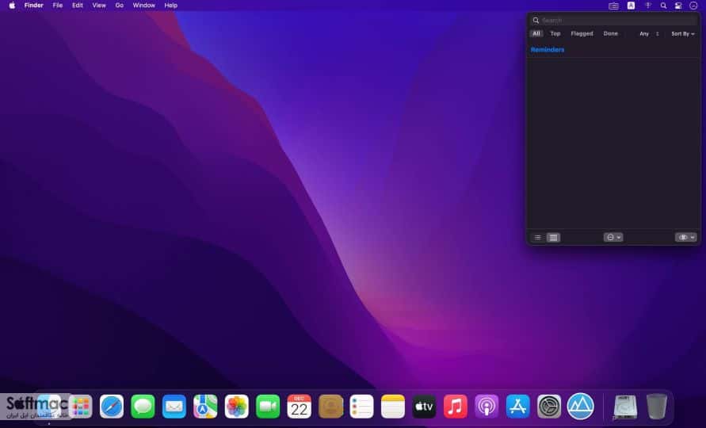This screenshot has height=428, width=706.
Task: Open Photos from the Dock
Action: [x=236, y=407]
